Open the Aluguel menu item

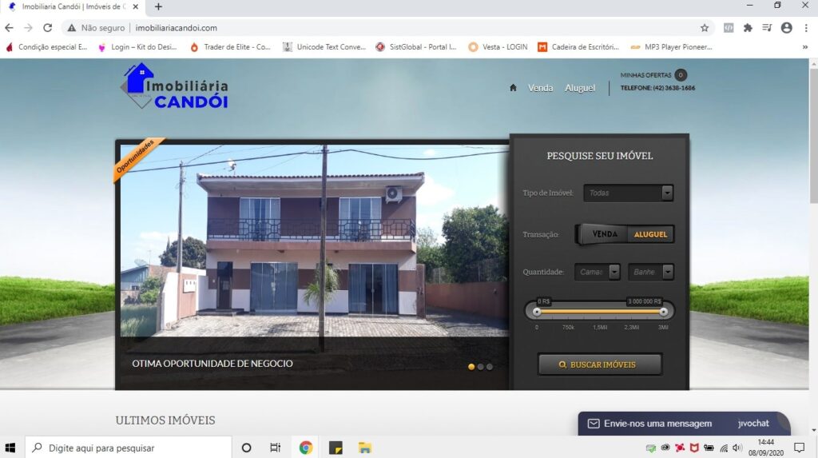[580, 88]
